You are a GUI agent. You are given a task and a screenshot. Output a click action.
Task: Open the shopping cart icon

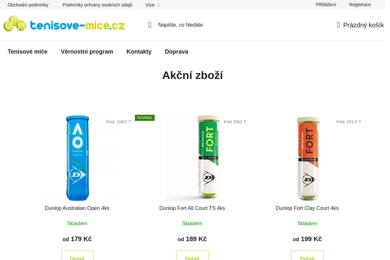[338, 25]
